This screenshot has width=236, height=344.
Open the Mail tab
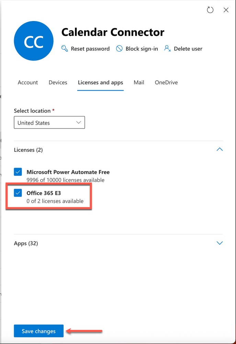pyautogui.click(x=139, y=83)
